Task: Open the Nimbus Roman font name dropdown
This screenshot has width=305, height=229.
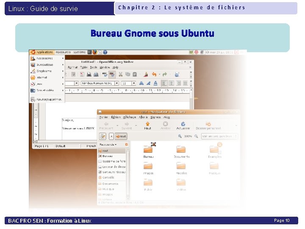Action: coord(117,84)
